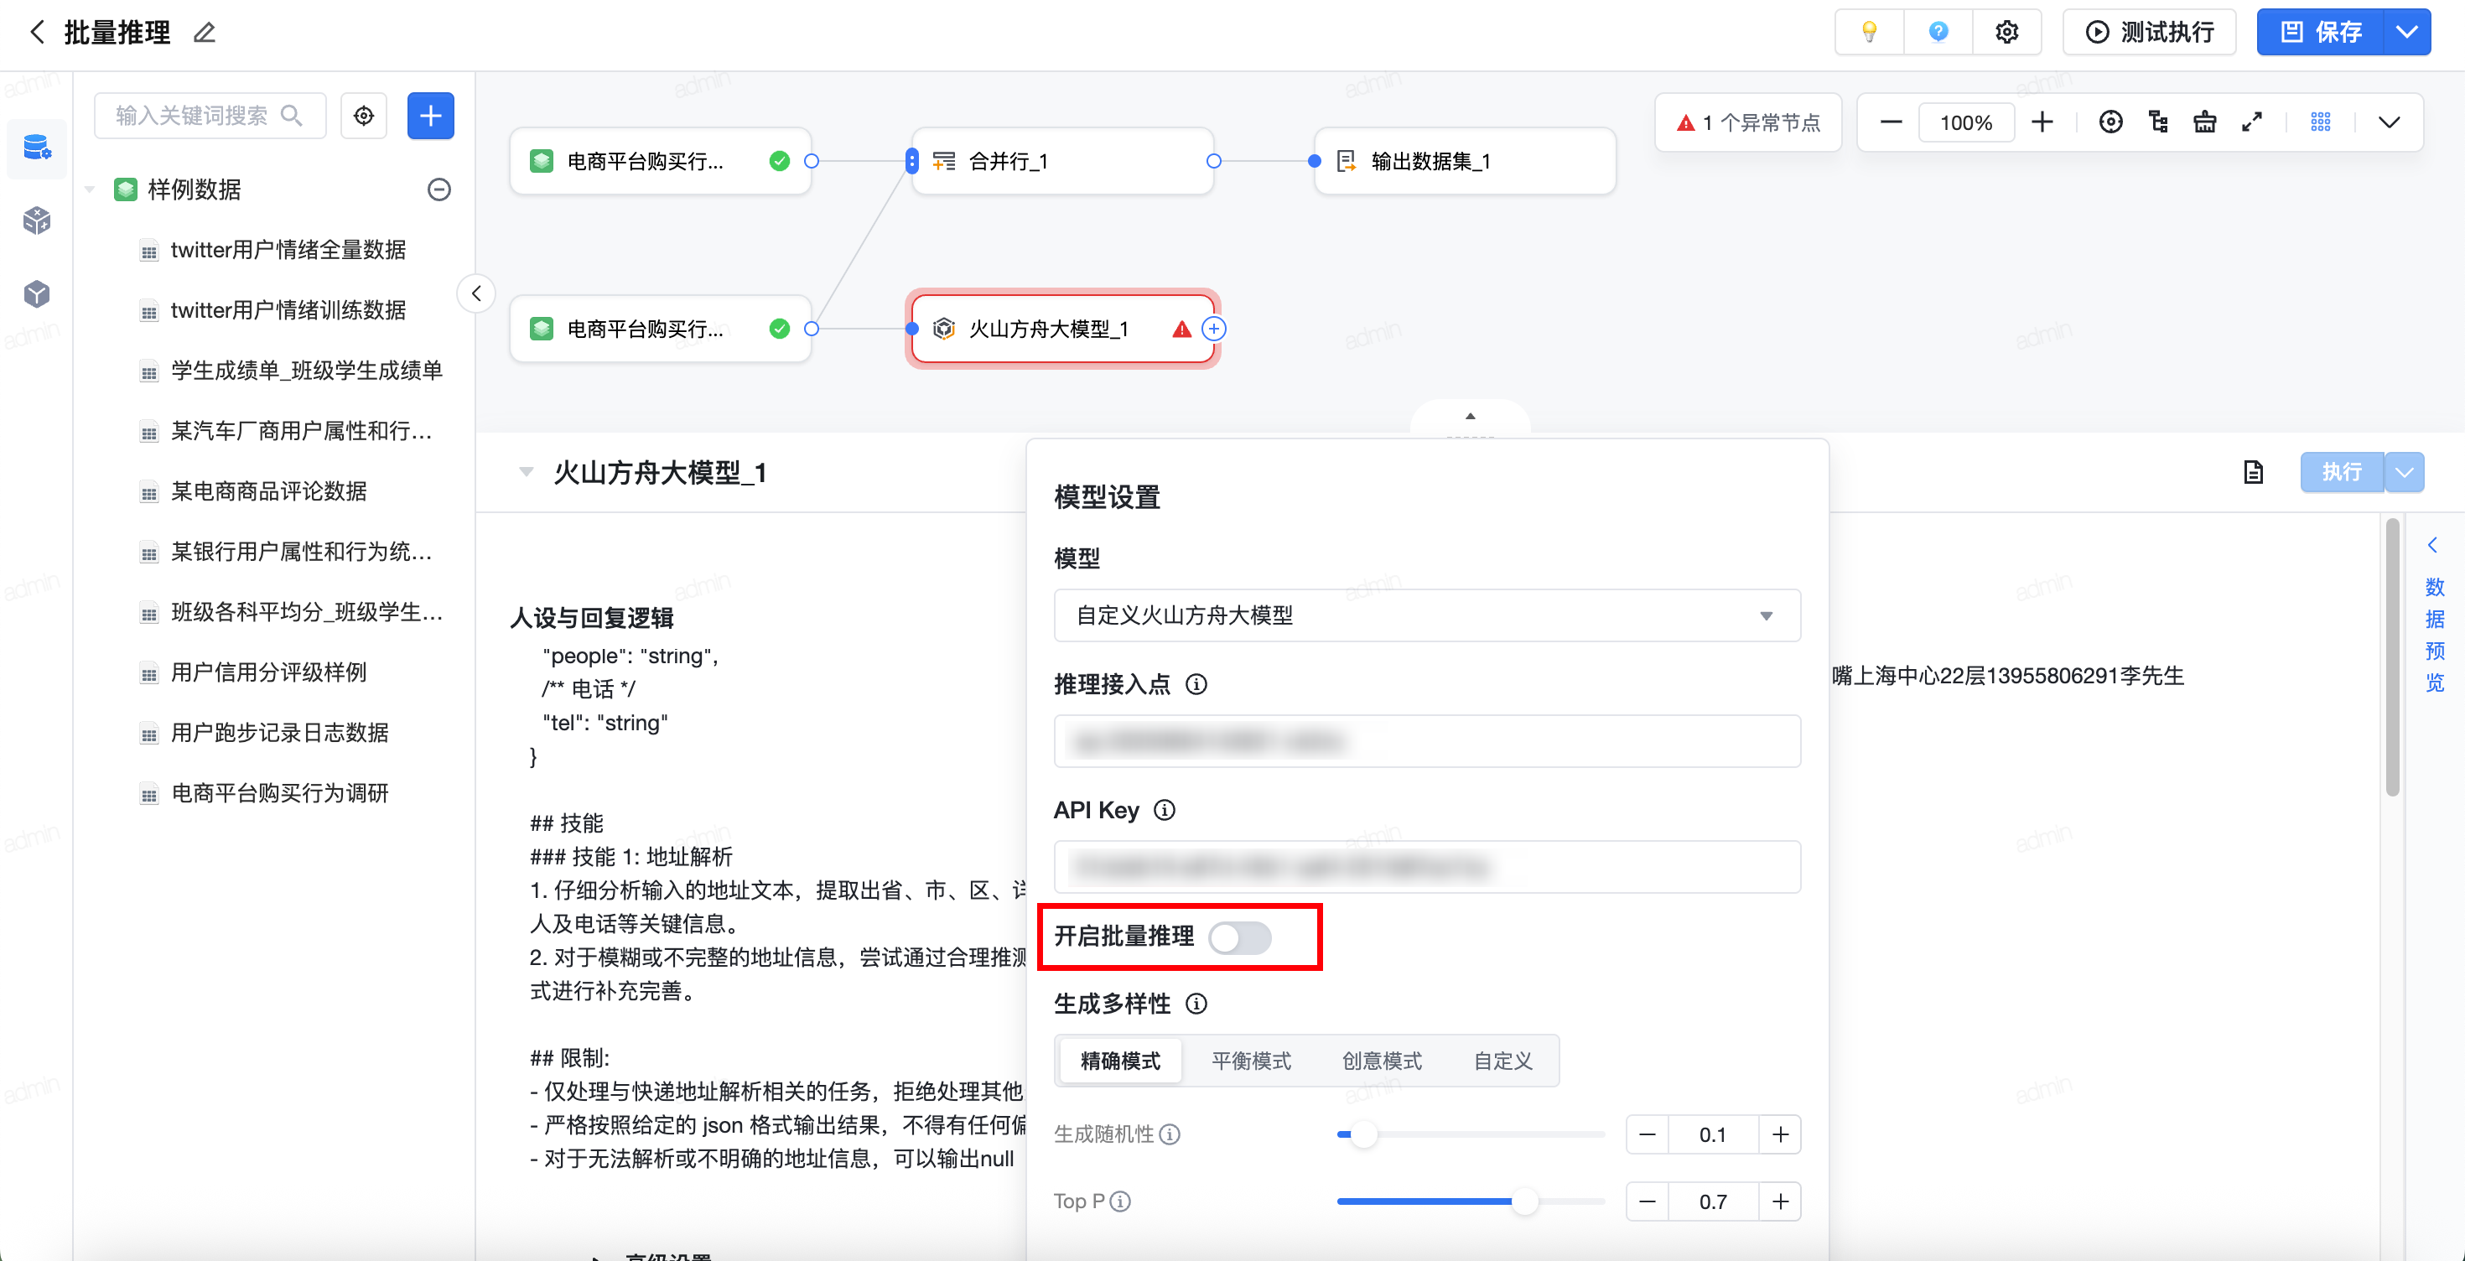Select twitter用户情绪全量数据 dataset
Image resolution: width=2465 pixels, height=1261 pixels.
point(288,250)
